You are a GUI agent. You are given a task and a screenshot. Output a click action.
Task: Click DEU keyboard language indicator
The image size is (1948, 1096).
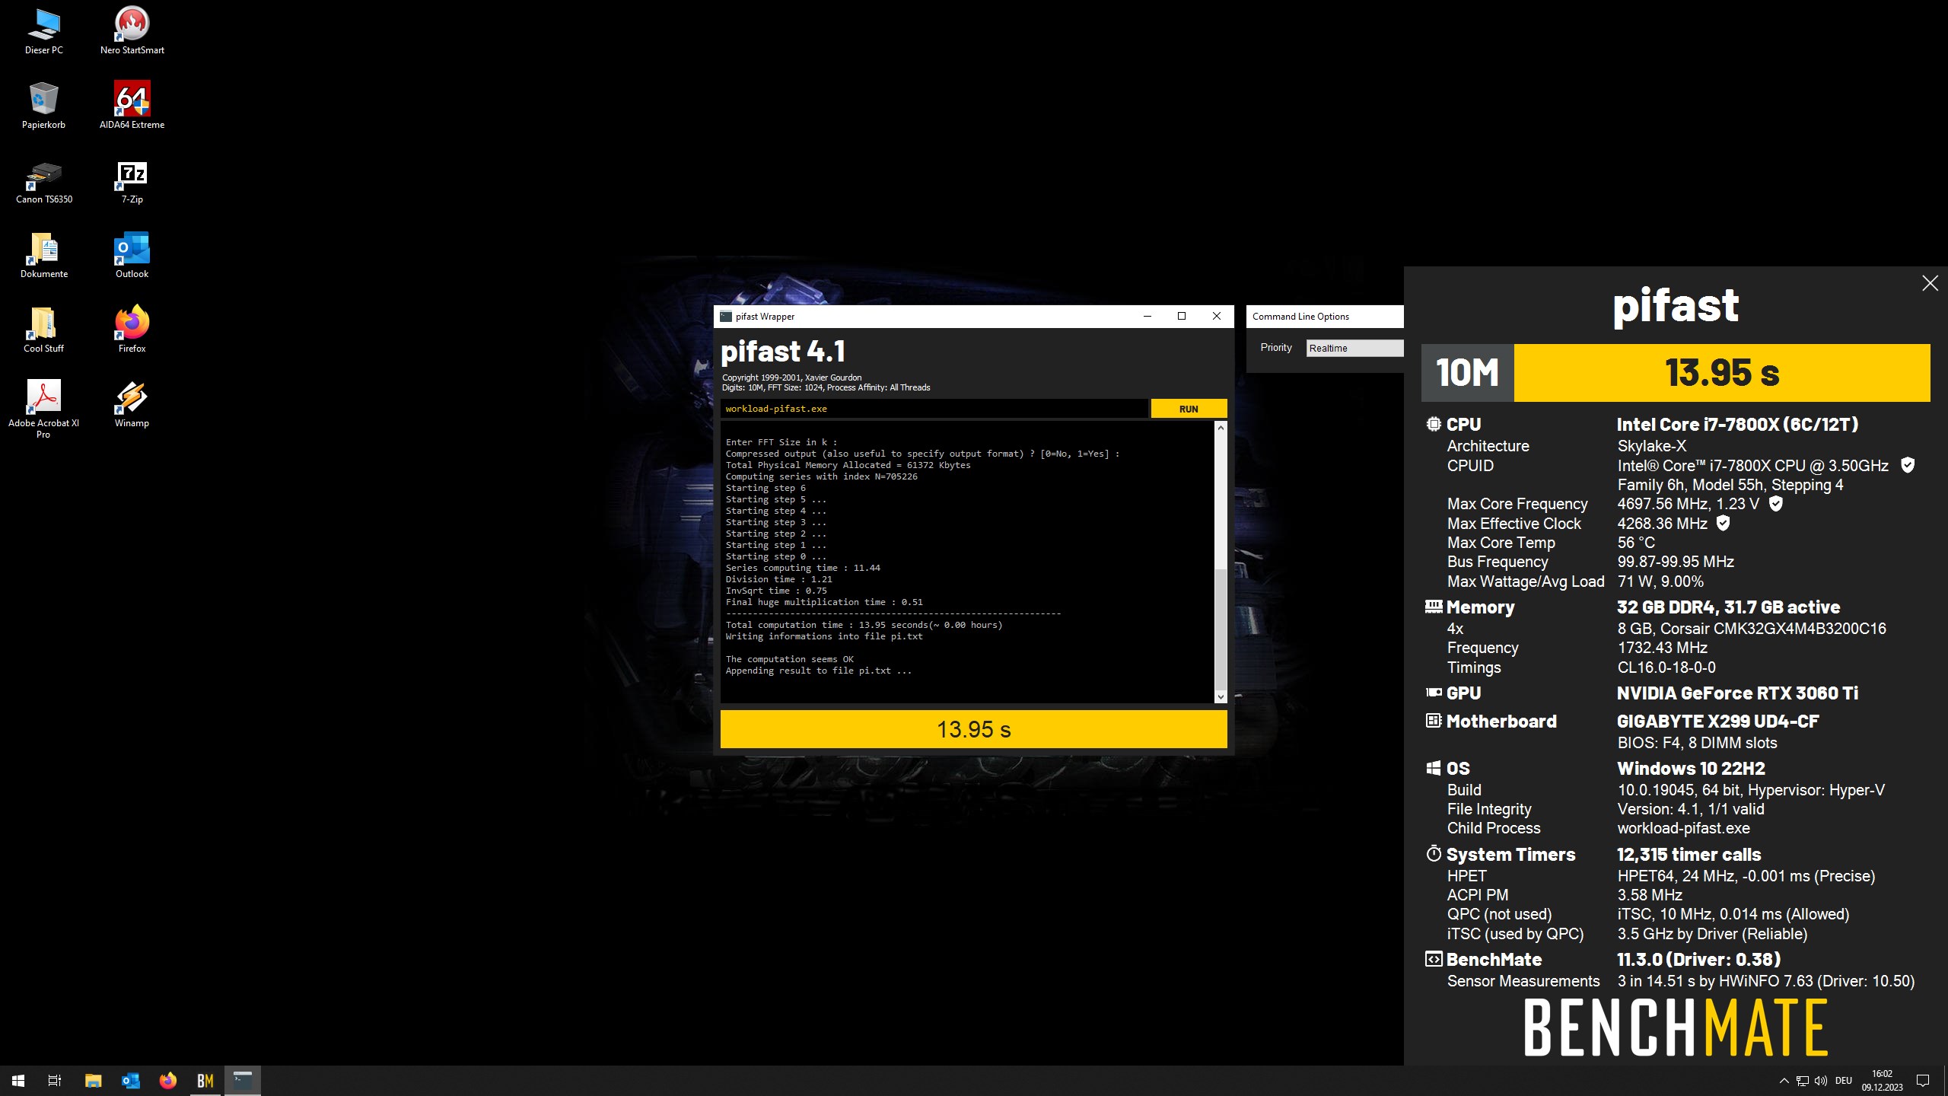click(1843, 1080)
